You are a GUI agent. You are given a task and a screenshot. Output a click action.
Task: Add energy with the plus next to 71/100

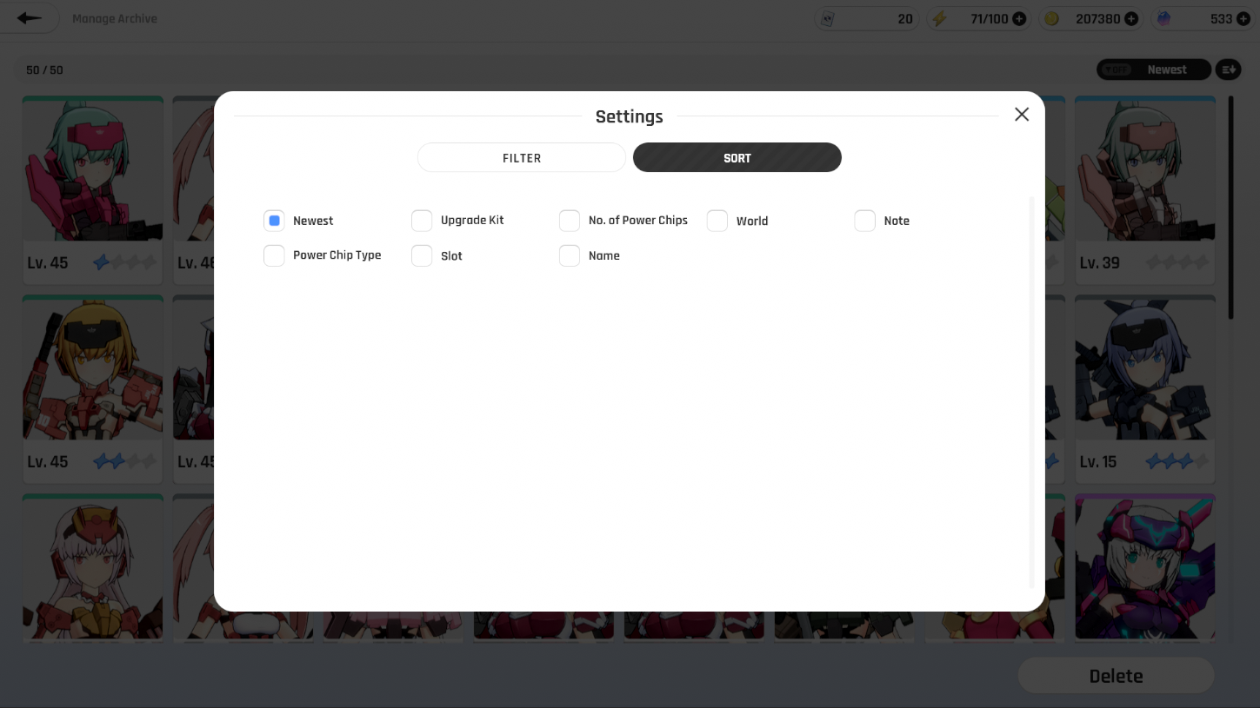tap(1019, 18)
